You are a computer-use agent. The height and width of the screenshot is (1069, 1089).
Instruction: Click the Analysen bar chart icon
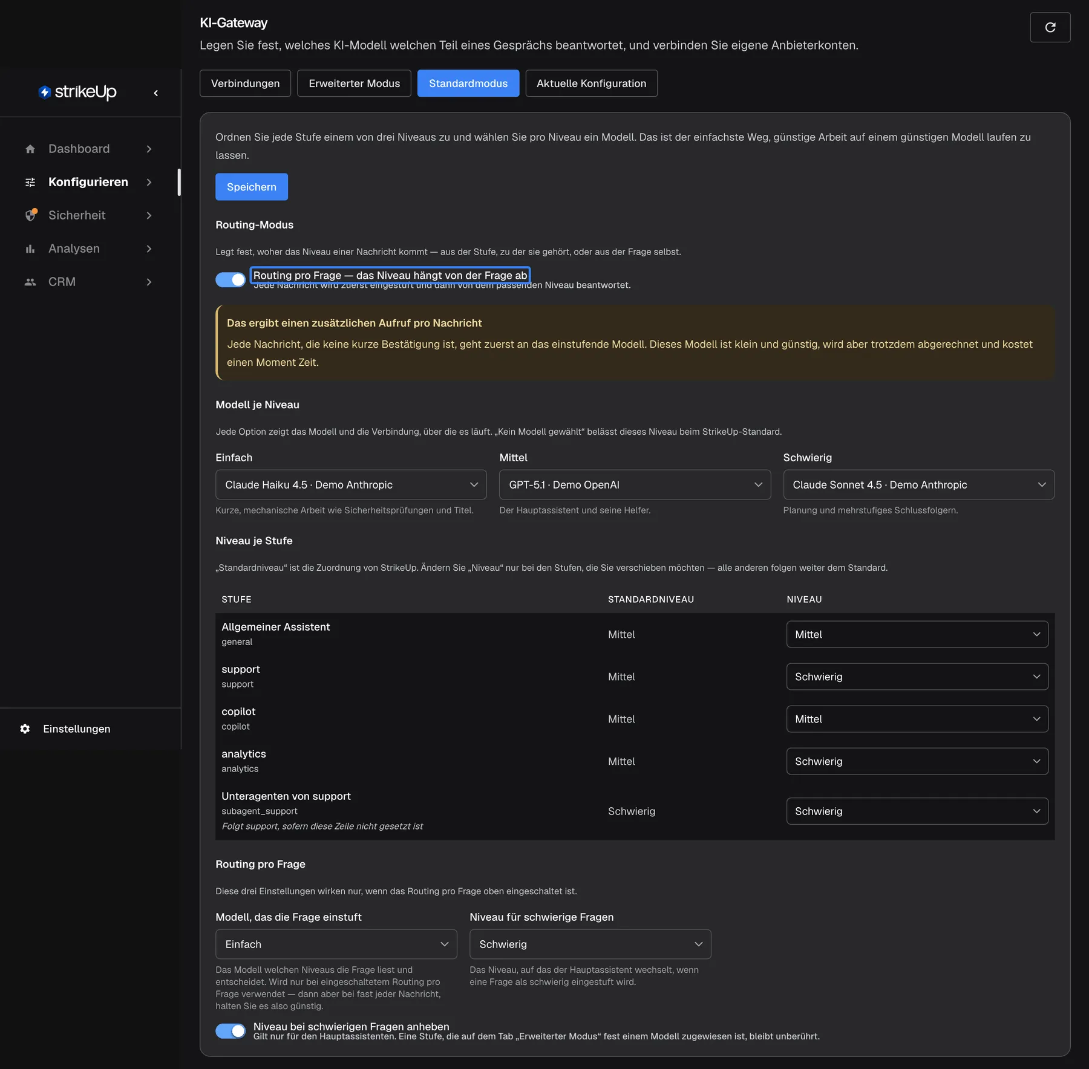point(30,249)
